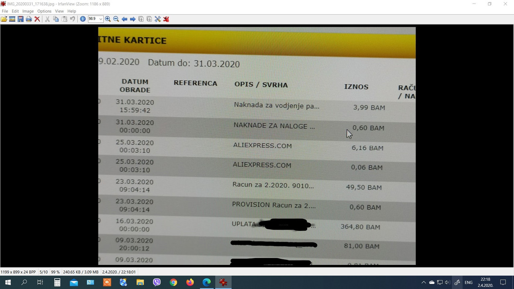Open the View menu
The width and height of the screenshot is (514, 289).
[59, 11]
